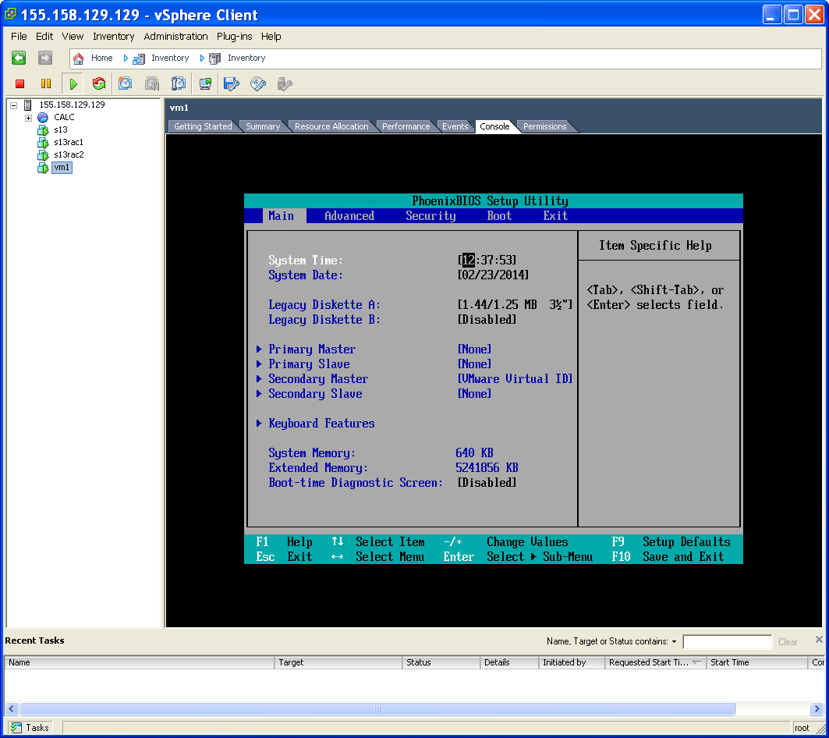Viewport: 829px width, 738px height.
Task: Select virtual machine s13rac2
Action: click(x=69, y=155)
